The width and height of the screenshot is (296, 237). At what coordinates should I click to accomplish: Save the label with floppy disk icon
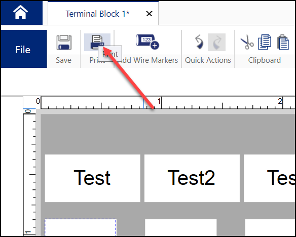64,42
